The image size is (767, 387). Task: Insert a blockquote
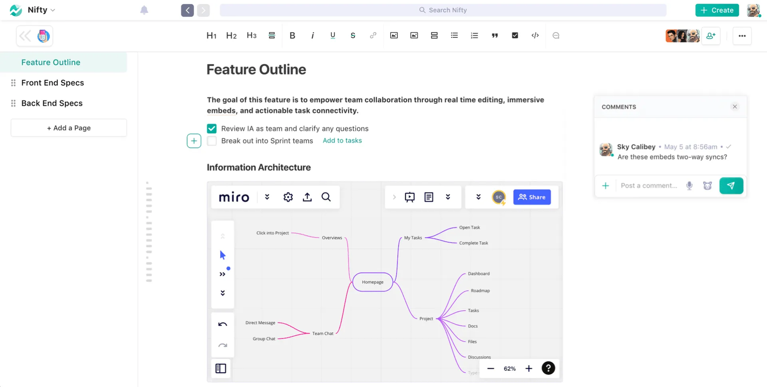click(x=495, y=36)
